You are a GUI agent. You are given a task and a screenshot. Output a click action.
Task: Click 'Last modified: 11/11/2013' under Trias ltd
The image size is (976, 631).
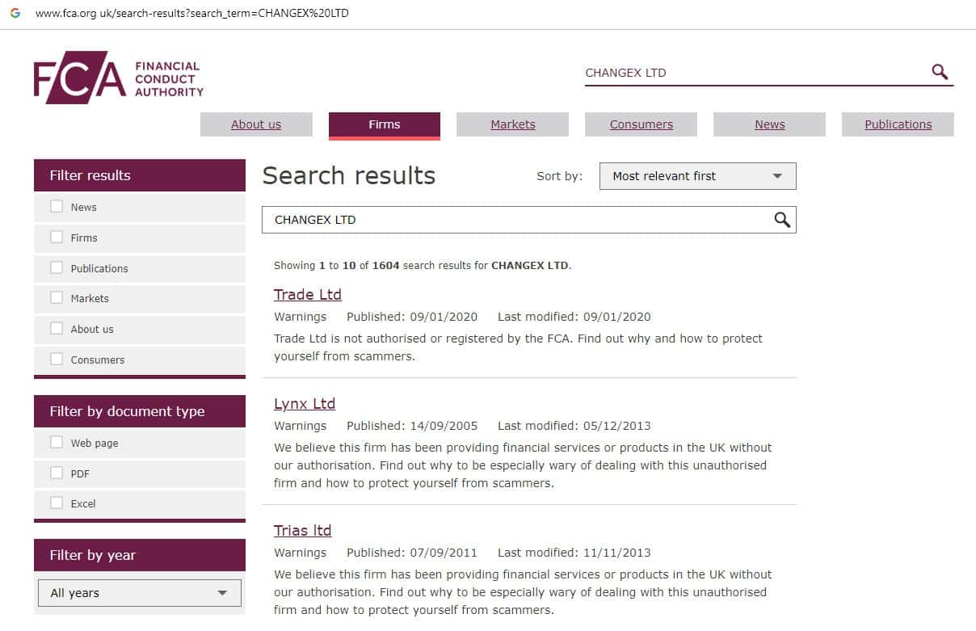pos(574,553)
